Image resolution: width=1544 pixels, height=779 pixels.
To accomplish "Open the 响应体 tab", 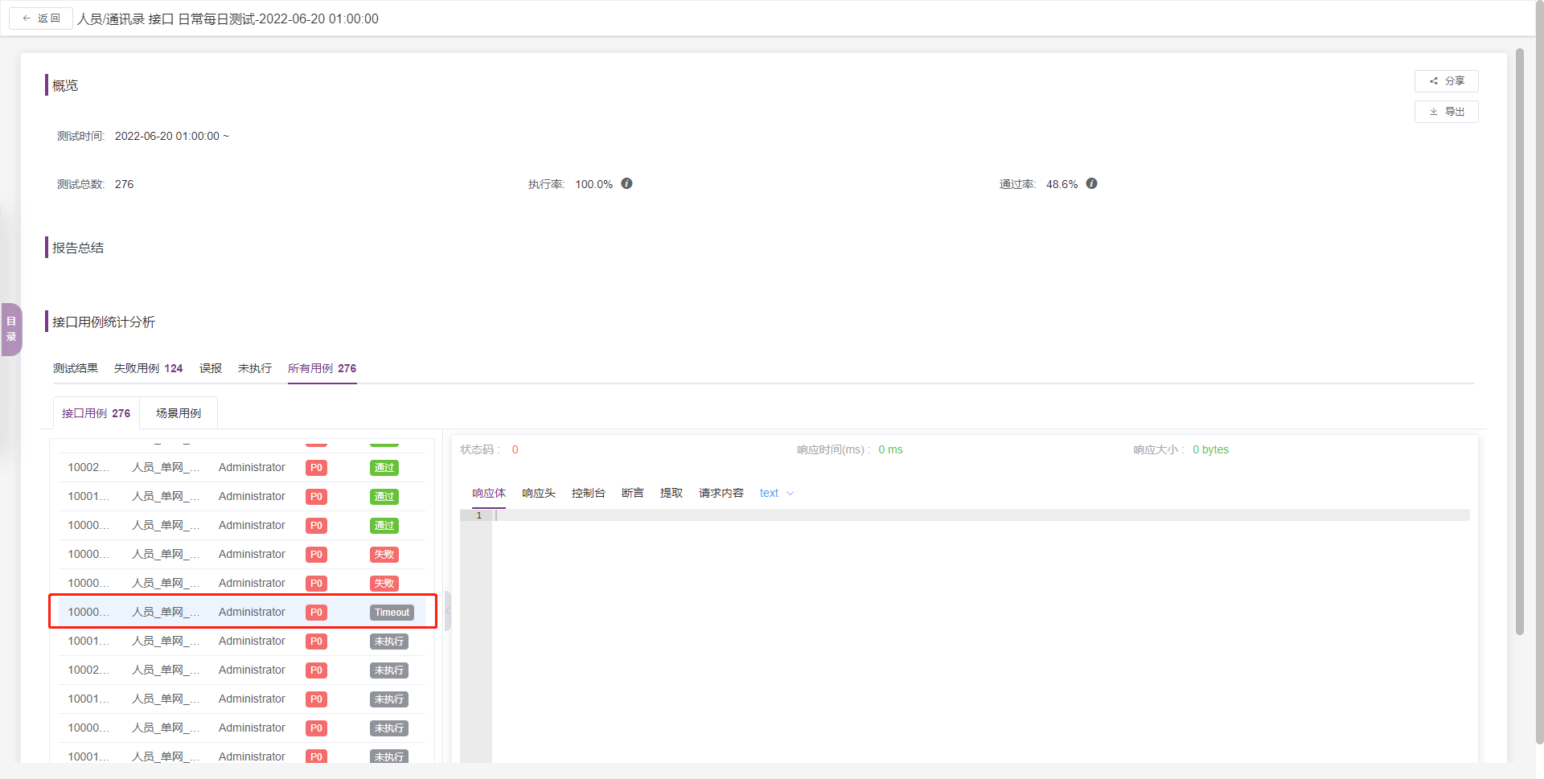I will (x=489, y=494).
